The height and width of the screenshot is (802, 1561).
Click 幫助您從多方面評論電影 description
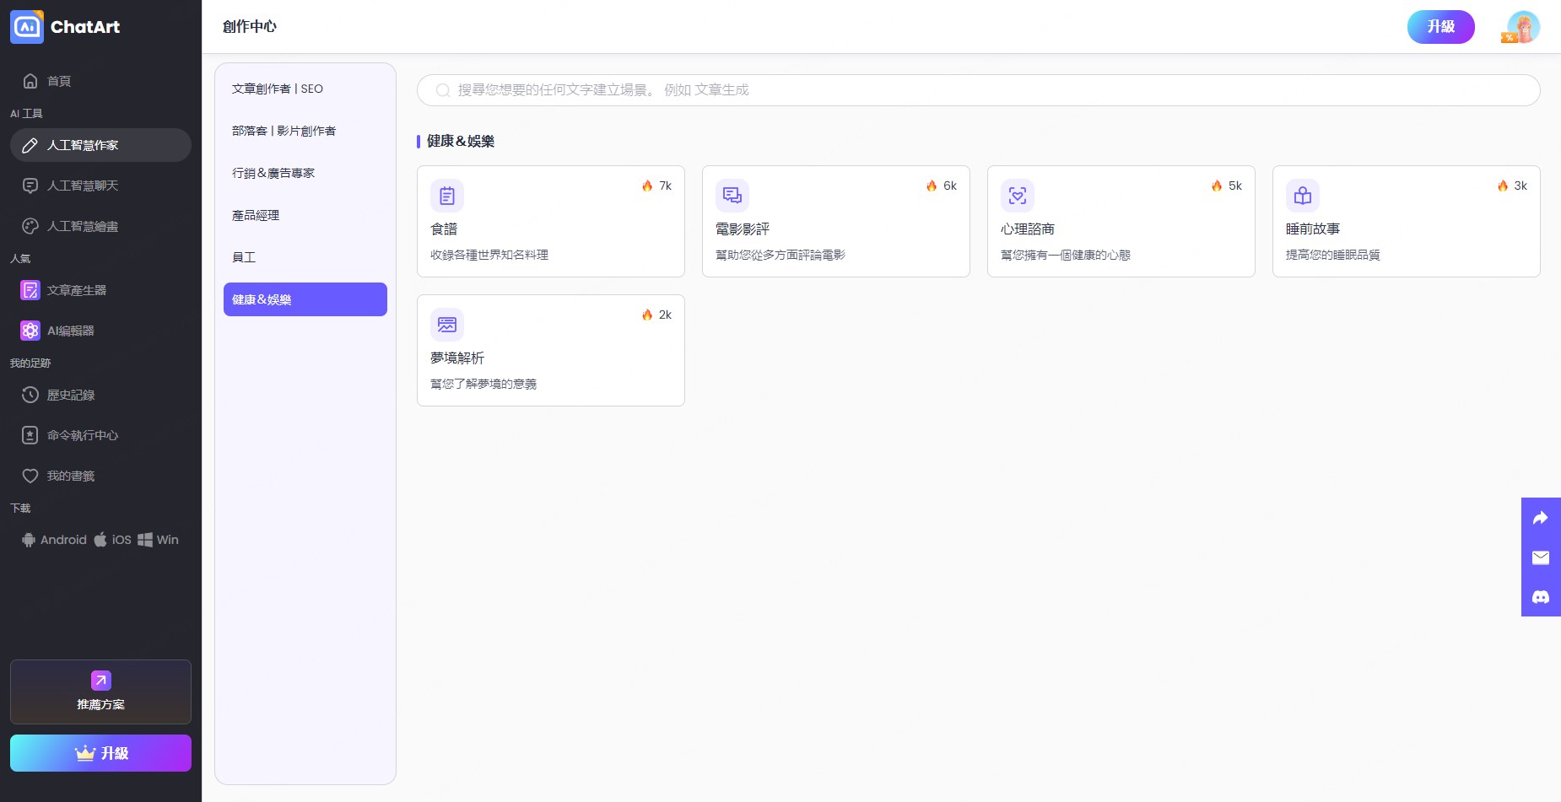pyautogui.click(x=780, y=255)
